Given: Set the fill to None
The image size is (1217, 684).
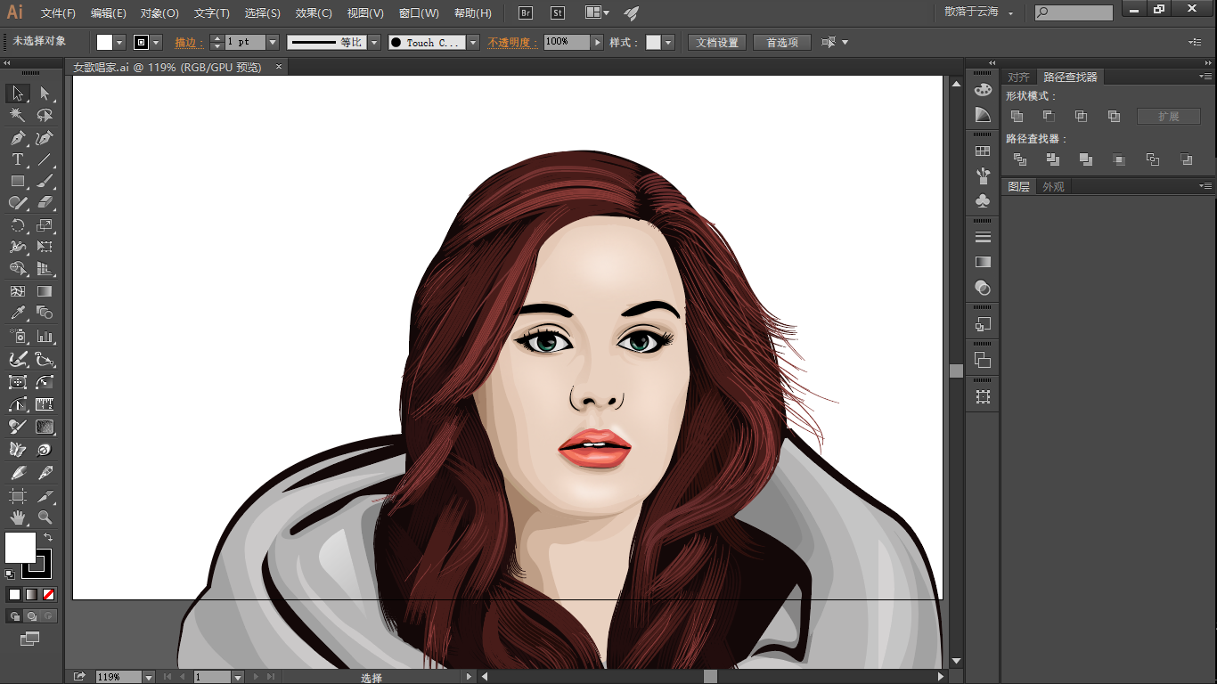Looking at the screenshot, I should click(49, 594).
